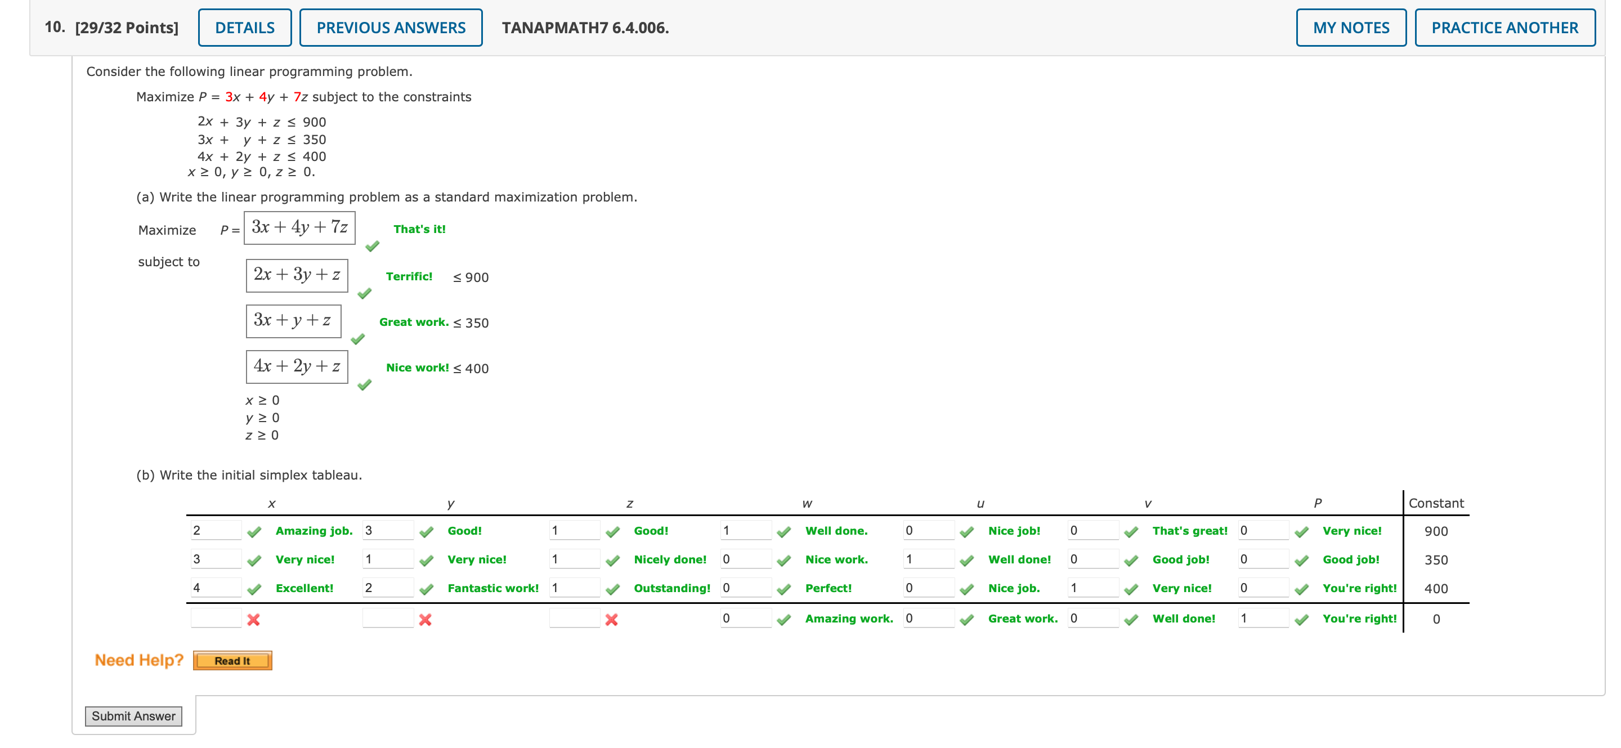Open MY NOTES
The height and width of the screenshot is (748, 1621).
[1350, 28]
